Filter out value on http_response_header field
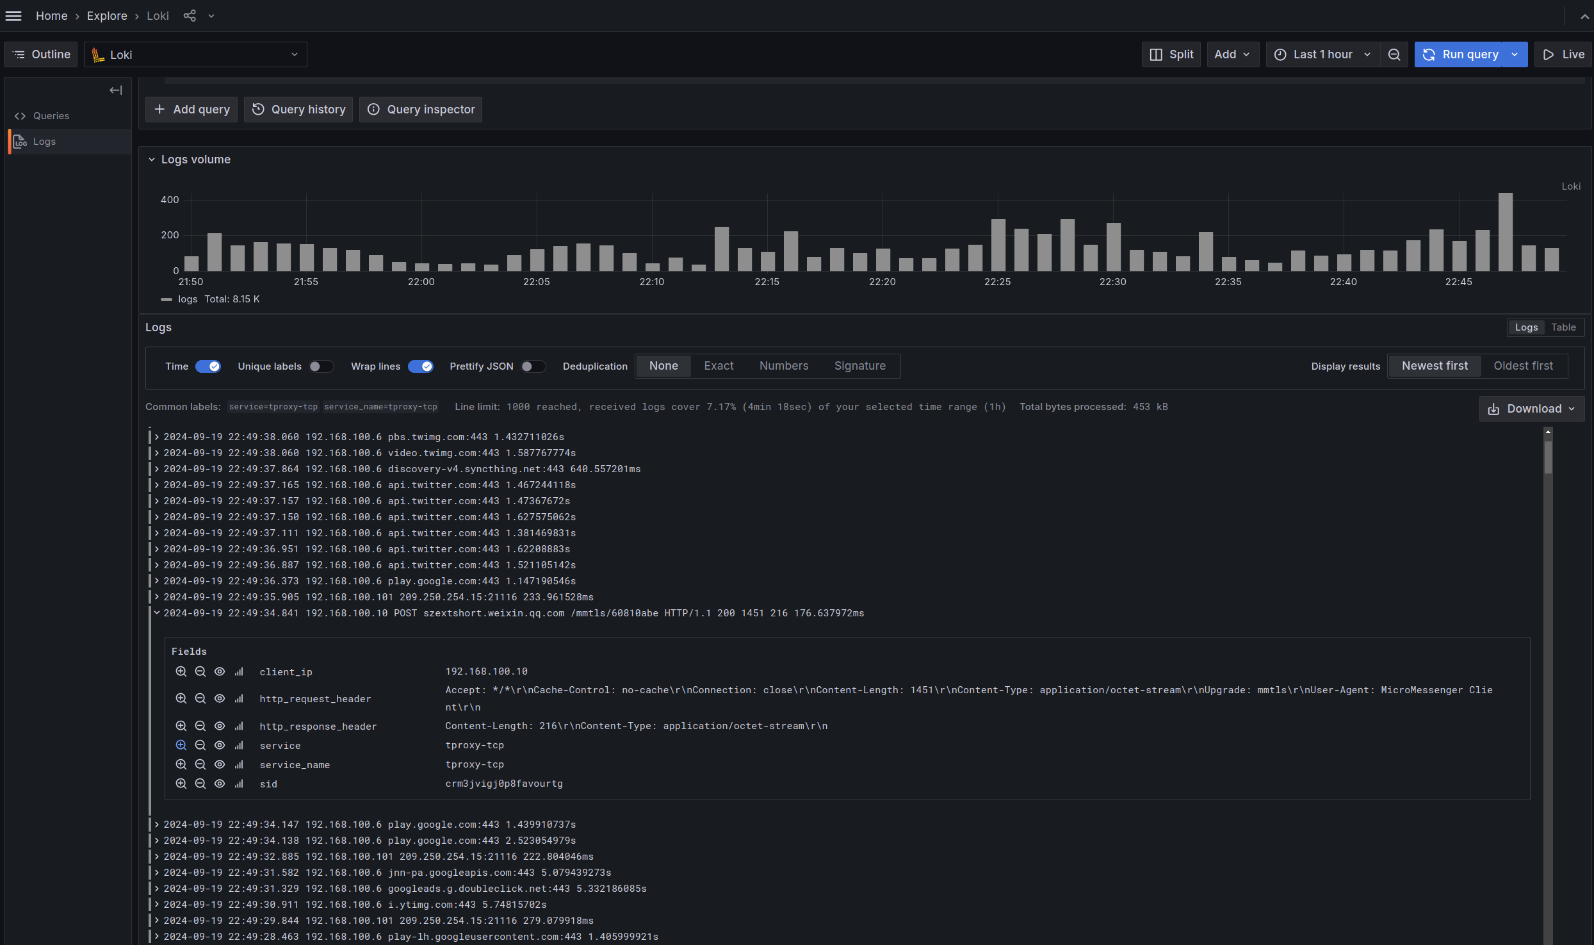Viewport: 1594px width, 945px height. [x=200, y=726]
